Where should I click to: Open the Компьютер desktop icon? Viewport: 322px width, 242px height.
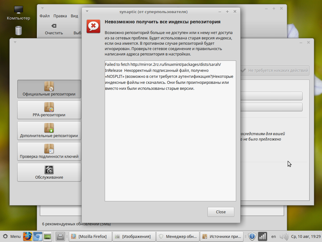pyautogui.click(x=19, y=13)
